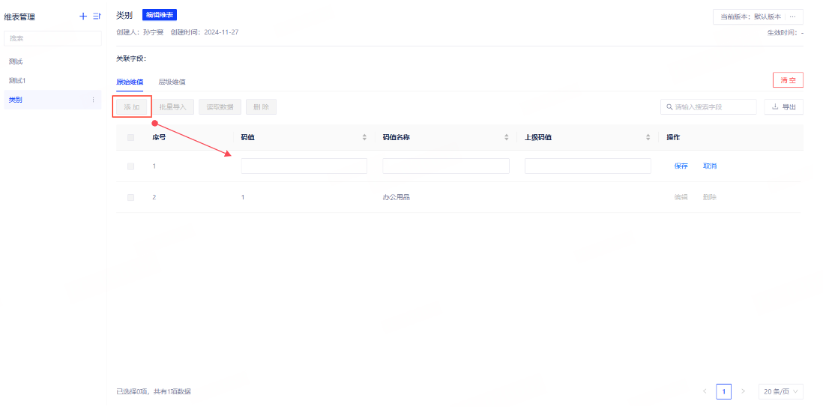Screen dimensions: 823x407
Task: Click the plus icon beside 维表管理
Action: tap(83, 16)
